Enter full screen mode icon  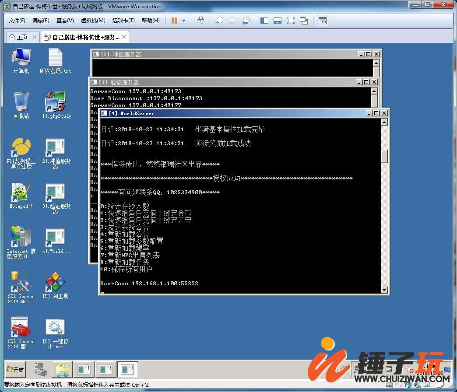[x=291, y=21]
